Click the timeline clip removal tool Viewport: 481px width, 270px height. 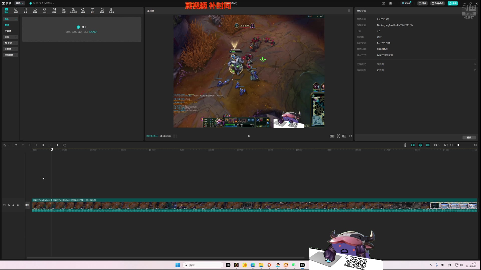[x=50, y=145]
